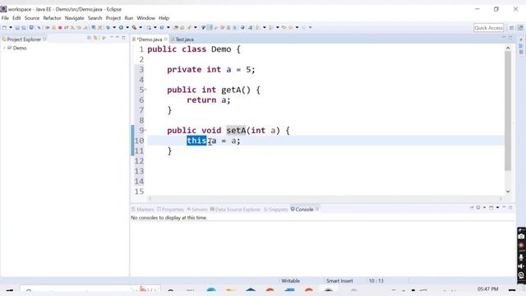The width and height of the screenshot is (526, 296).
Task: Click the External Tools run icon
Action: tap(134, 28)
